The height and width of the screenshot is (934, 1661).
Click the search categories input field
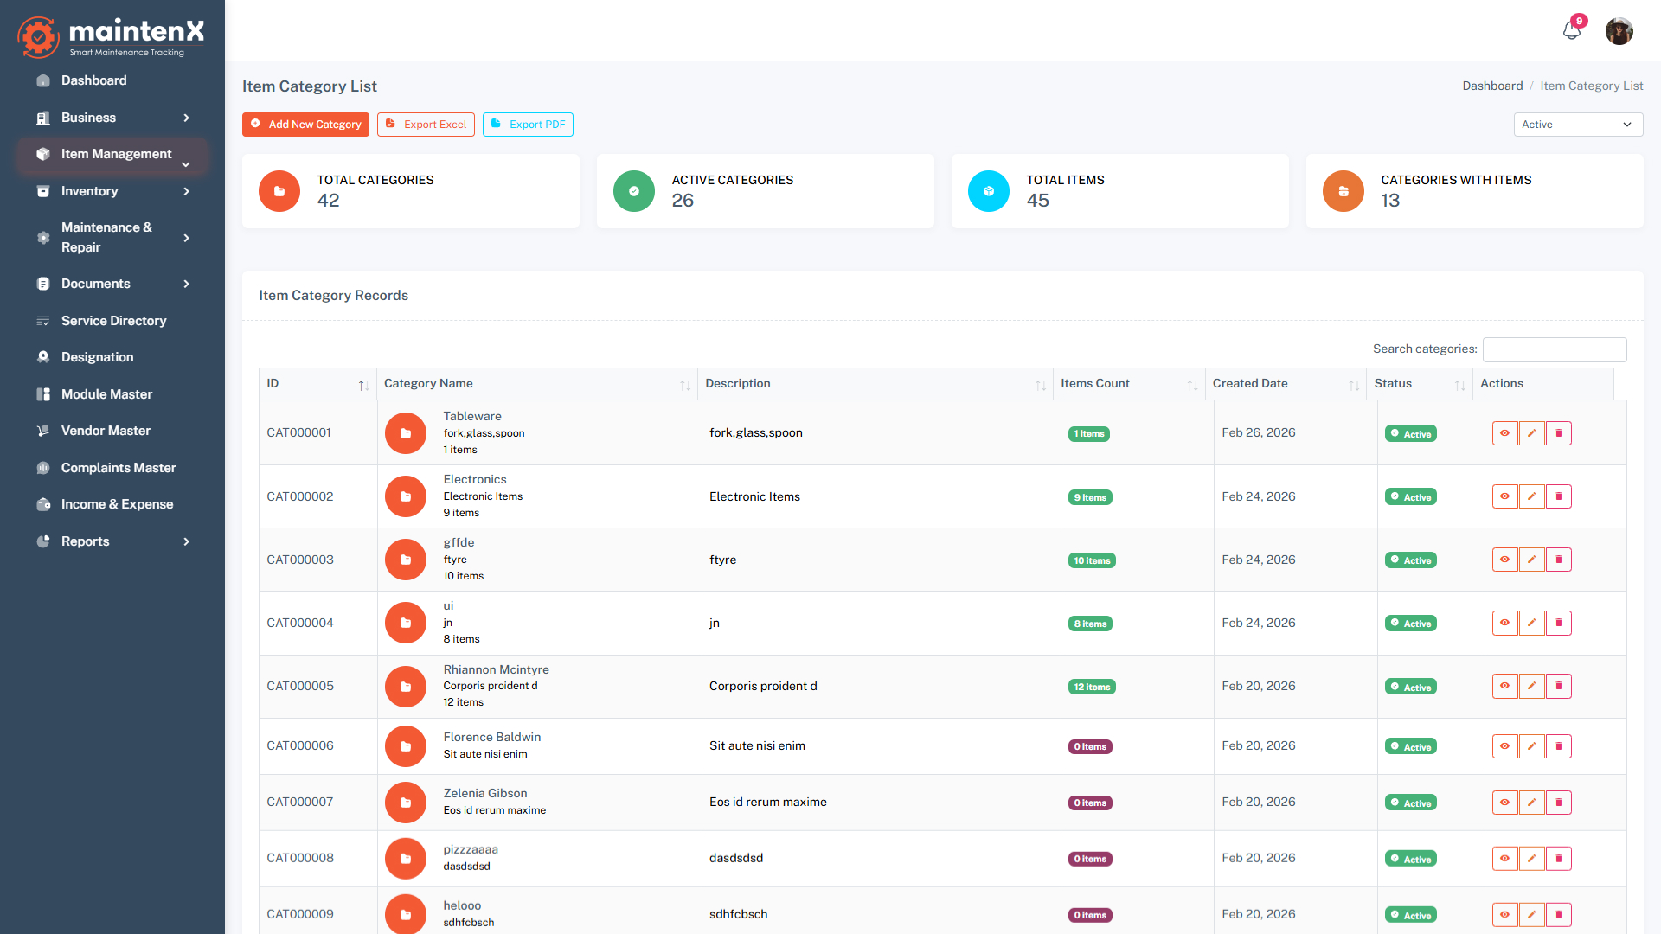1555,349
